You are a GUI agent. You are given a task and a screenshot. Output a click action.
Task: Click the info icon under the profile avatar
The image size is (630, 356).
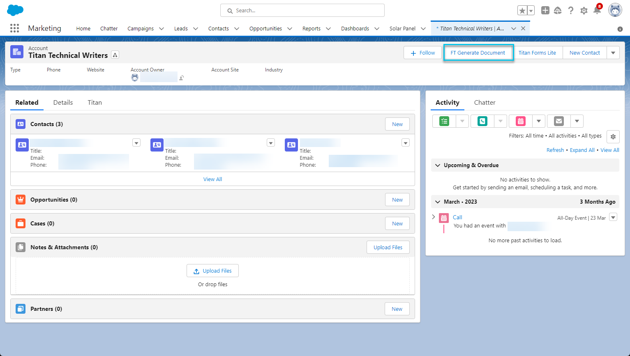(620, 29)
